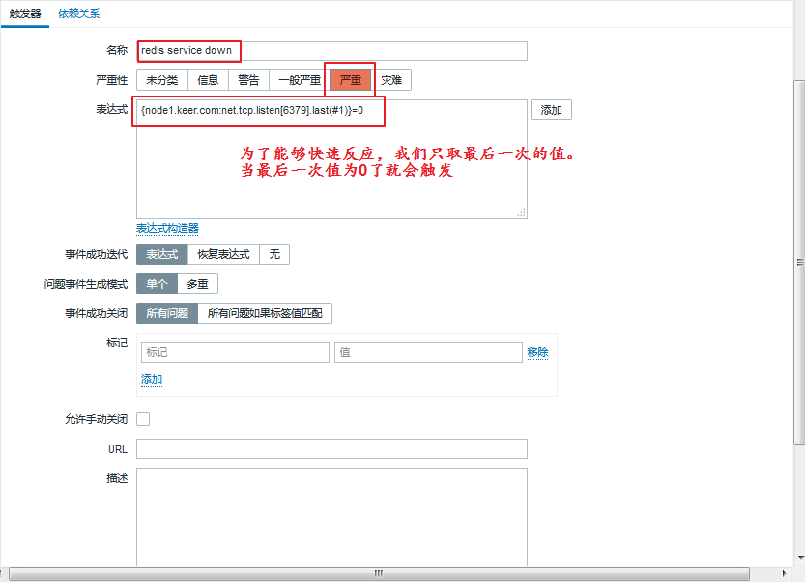This screenshot has width=805, height=582.
Task: Click 添加 link under tag fields
Action: click(152, 379)
